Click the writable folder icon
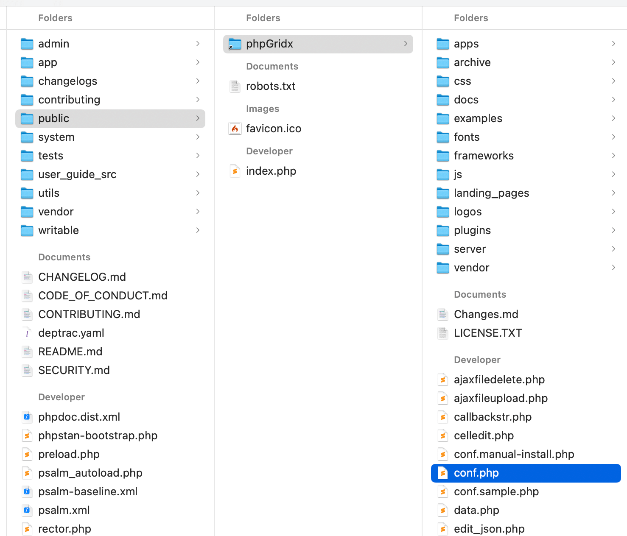This screenshot has height=536, width=627. tap(27, 230)
